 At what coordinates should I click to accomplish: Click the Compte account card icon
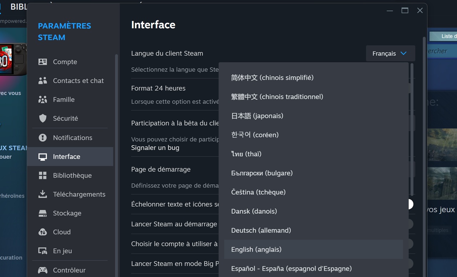pos(42,62)
